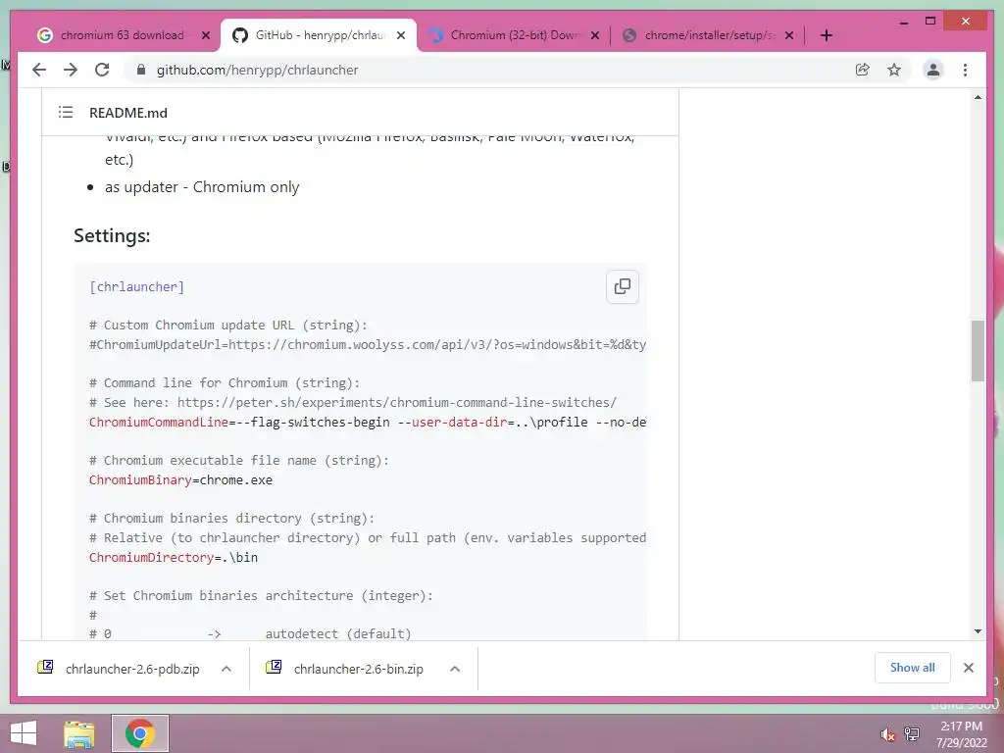
Task: Click the muted volume tray icon
Action: point(887,734)
